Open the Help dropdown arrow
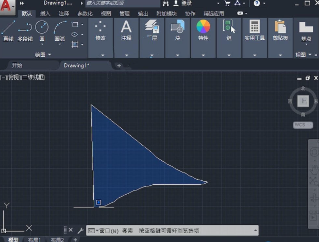This screenshot has height=242, width=319. click(x=264, y=3)
